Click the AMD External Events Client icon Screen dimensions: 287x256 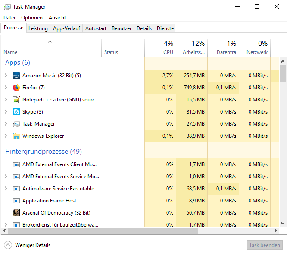click(16, 164)
